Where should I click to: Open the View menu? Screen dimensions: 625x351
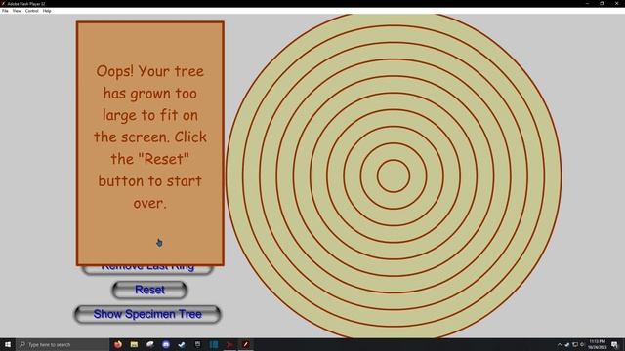coord(17,11)
